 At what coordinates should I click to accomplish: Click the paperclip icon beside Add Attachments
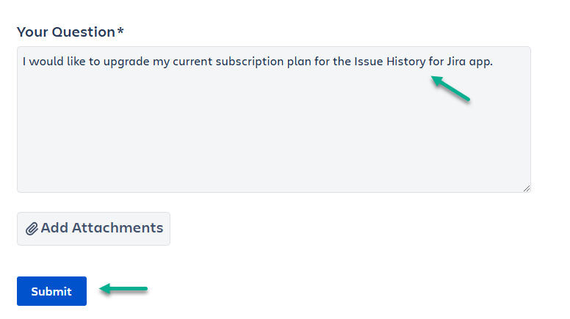coord(32,229)
